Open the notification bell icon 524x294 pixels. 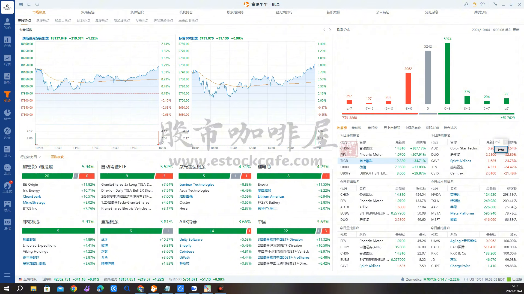tap(29, 4)
